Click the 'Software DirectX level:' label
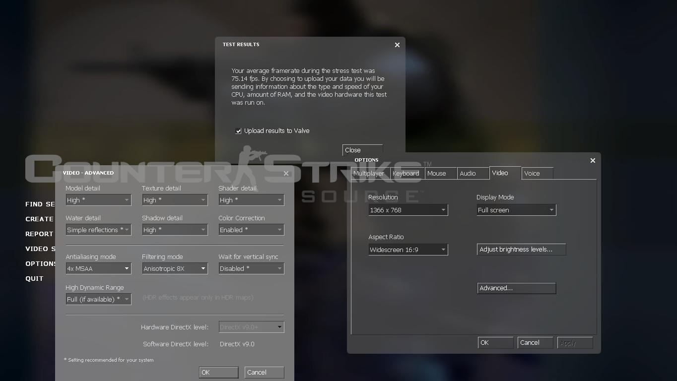 click(176, 344)
